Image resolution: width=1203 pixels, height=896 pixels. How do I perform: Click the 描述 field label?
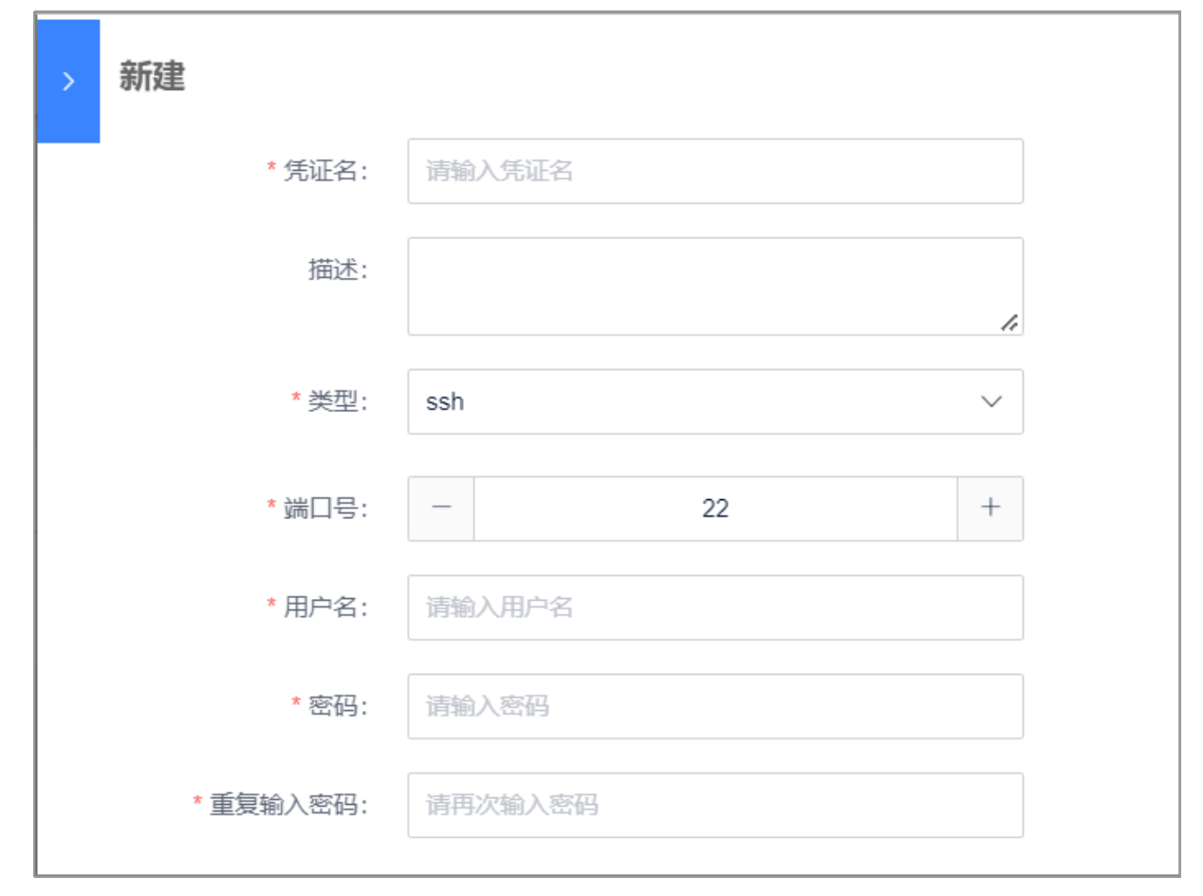(338, 270)
